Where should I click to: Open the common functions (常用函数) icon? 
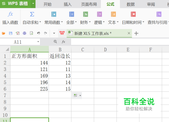point(54,14)
